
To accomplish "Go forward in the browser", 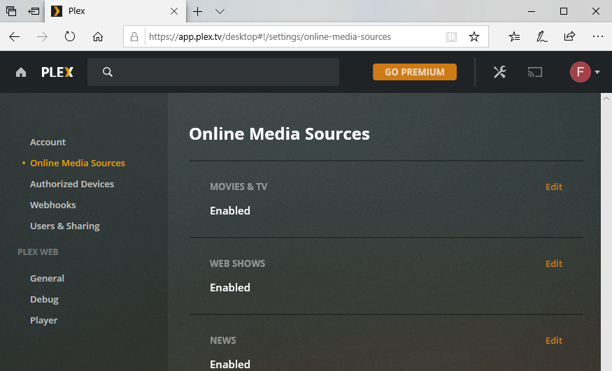I will pyautogui.click(x=42, y=36).
